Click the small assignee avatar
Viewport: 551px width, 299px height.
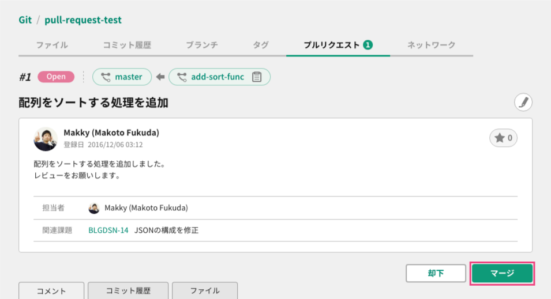click(94, 208)
